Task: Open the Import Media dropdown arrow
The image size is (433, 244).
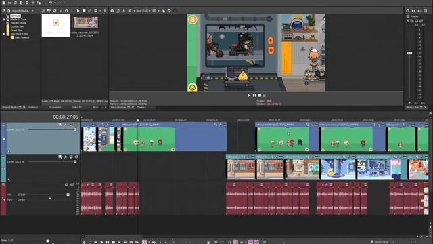Action: tap(32, 11)
